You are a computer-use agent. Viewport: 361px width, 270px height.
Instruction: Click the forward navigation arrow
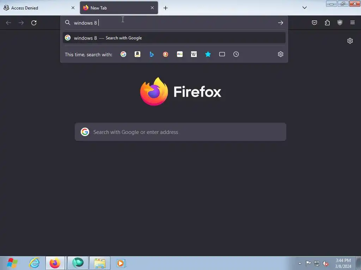tap(21, 23)
